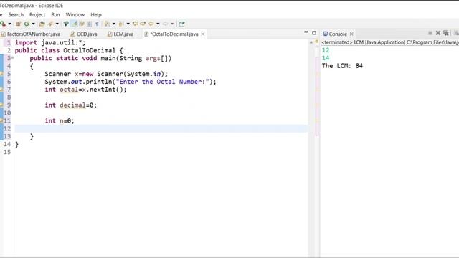Click 'import java.util.*;' on line 1
Image resolution: width=459 pixels, height=258 pixels.
click(50, 42)
